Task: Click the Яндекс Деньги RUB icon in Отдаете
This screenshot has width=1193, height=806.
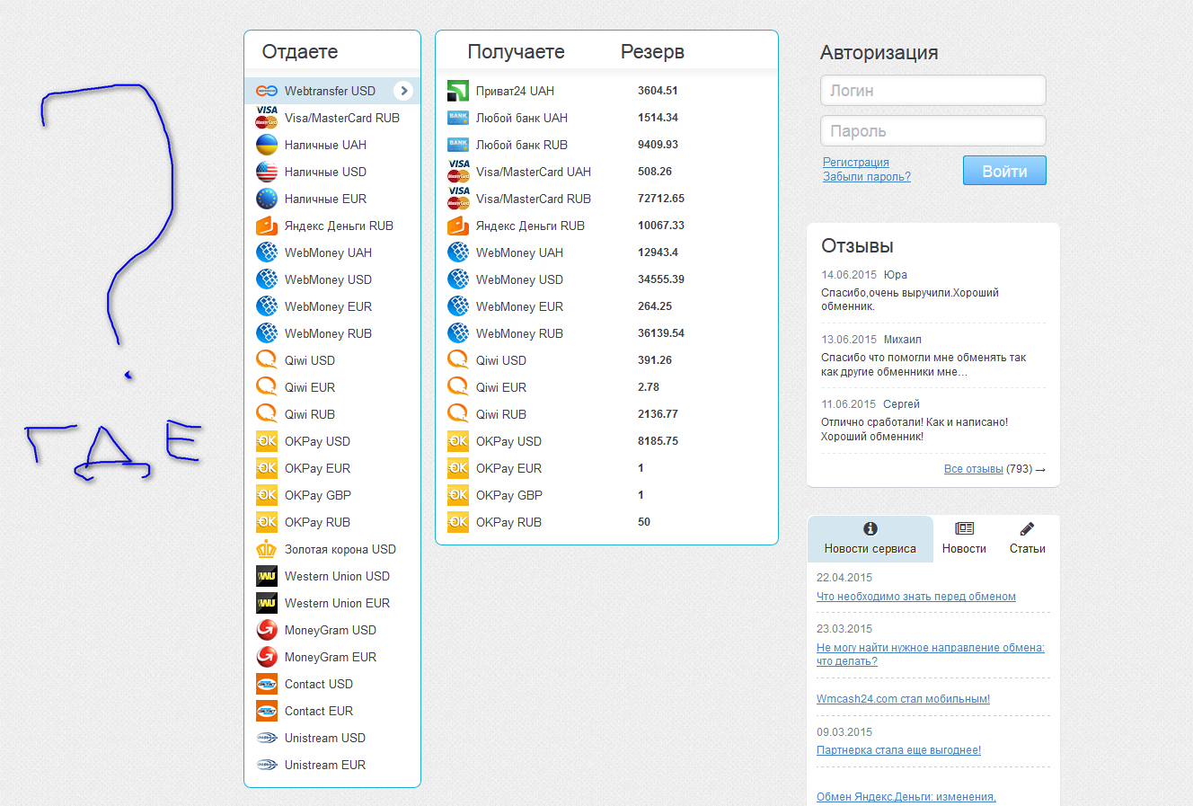Action: (x=267, y=226)
